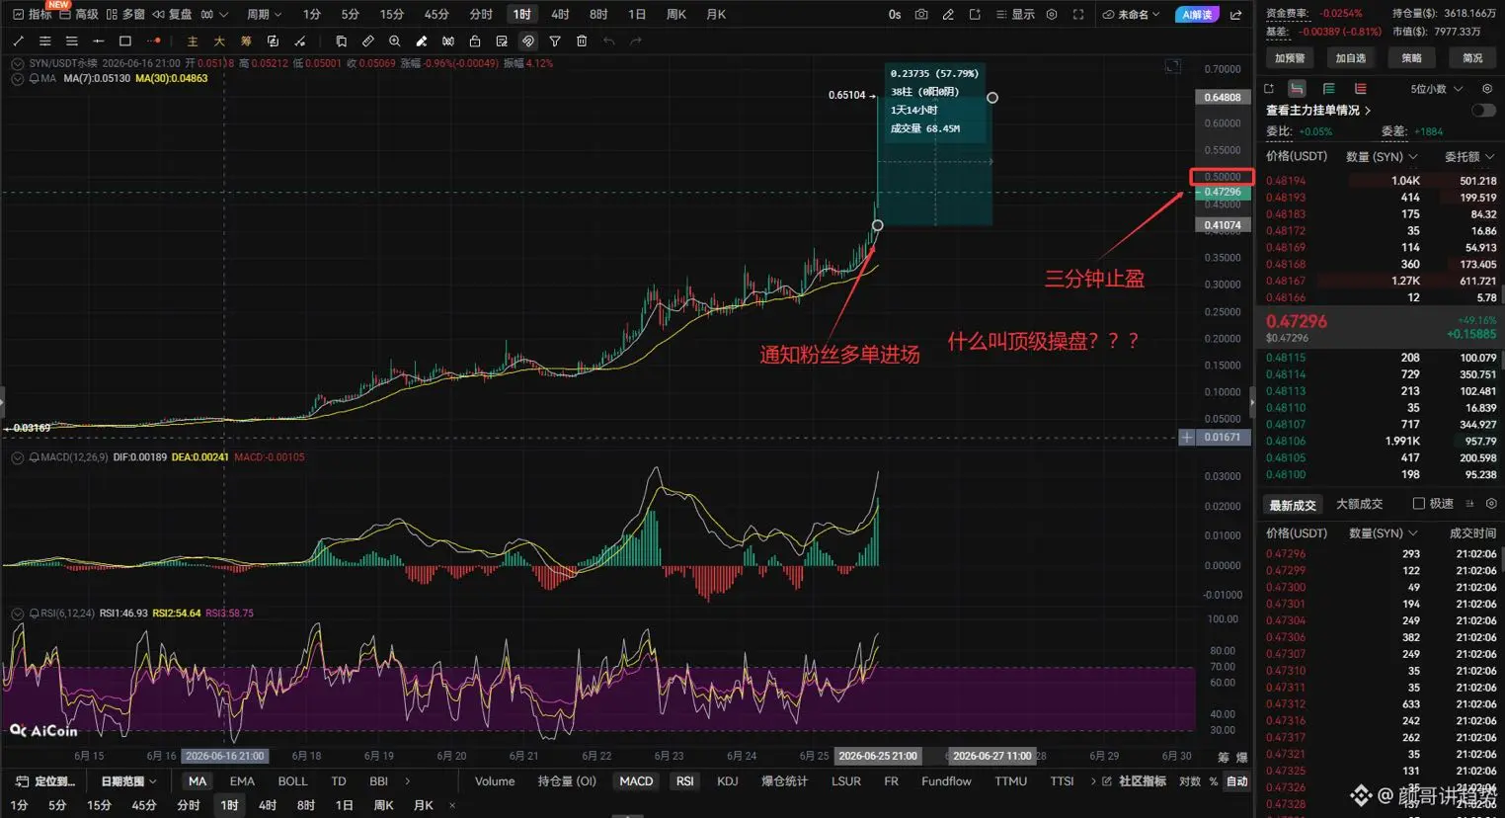Select the 最新成交 tab
The height and width of the screenshot is (818, 1505).
[1293, 505]
